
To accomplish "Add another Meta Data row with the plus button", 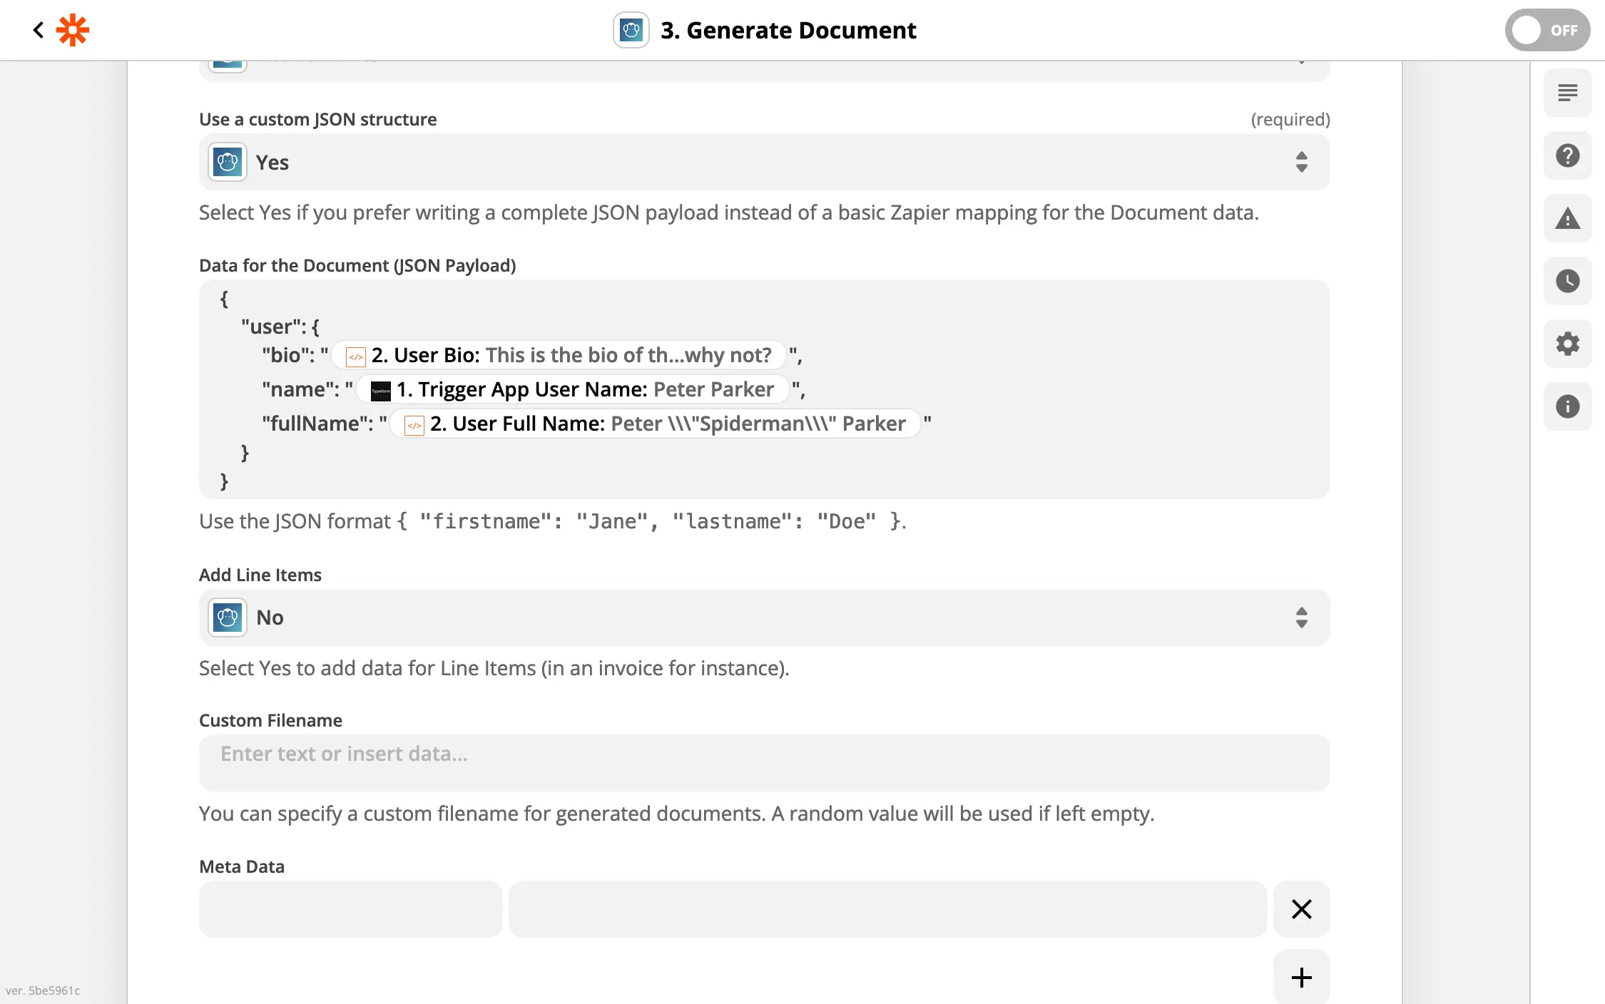I will [1301, 976].
